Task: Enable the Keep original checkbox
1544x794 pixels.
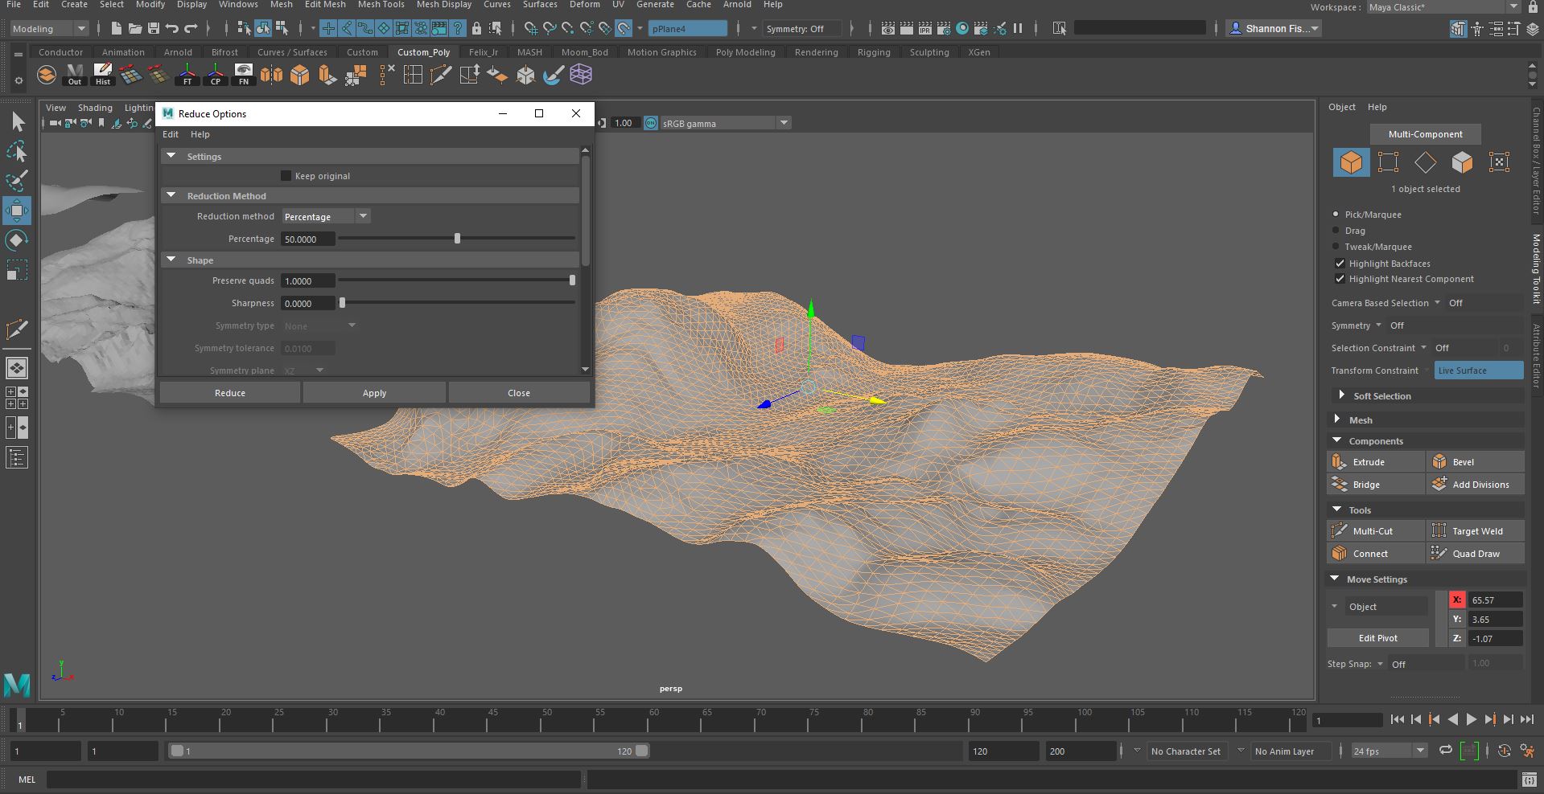Action: [x=286, y=175]
